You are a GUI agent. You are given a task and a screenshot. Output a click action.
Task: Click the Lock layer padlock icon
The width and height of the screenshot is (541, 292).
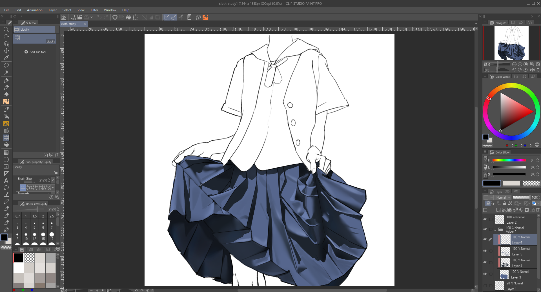pyautogui.click(x=505, y=203)
